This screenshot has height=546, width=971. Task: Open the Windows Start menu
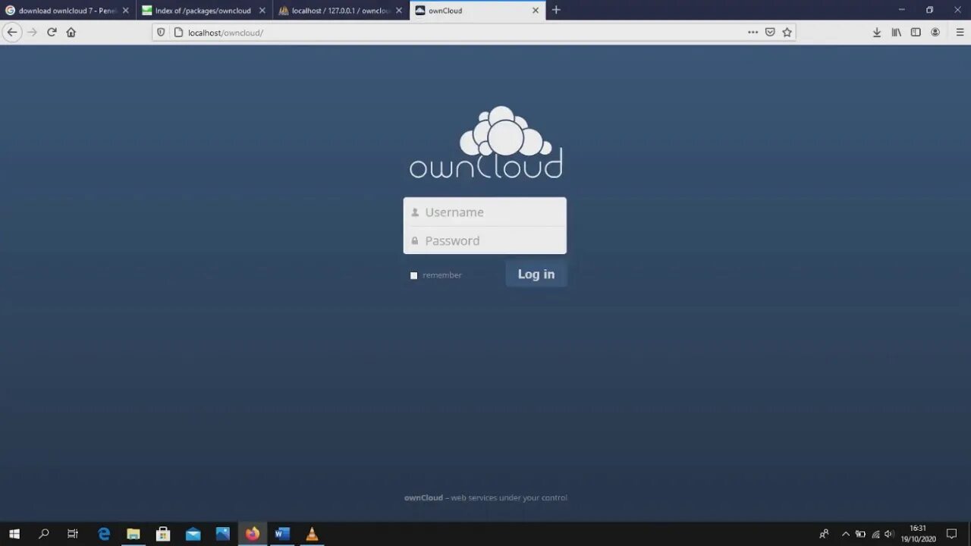(14, 534)
